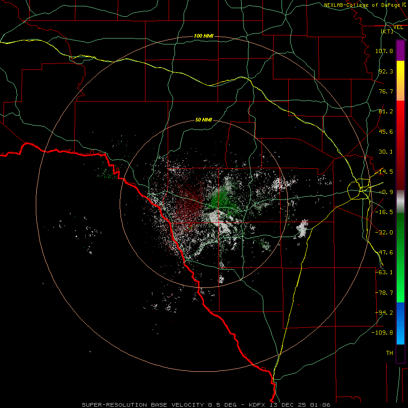This screenshot has width=408, height=408.
Task: Click the purple segment of the velocity color bar
Action: [x=400, y=50]
